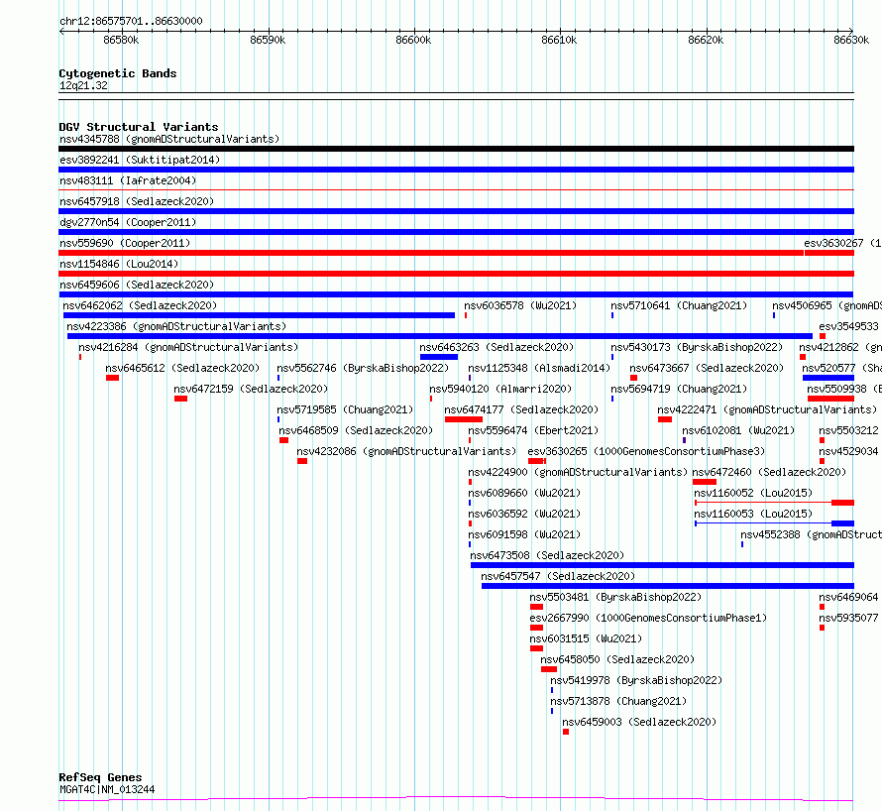Viewport: 882px width, 811px height.
Task: Click the nsv5596474 Ebert2021 label
Action: coord(533,430)
